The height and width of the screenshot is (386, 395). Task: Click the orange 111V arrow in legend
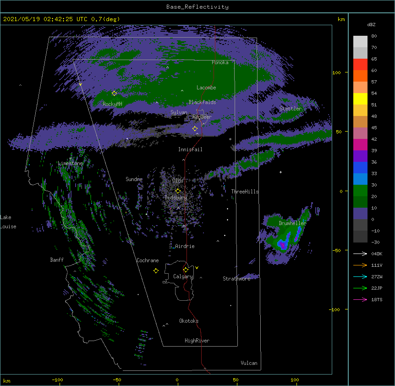click(360, 265)
